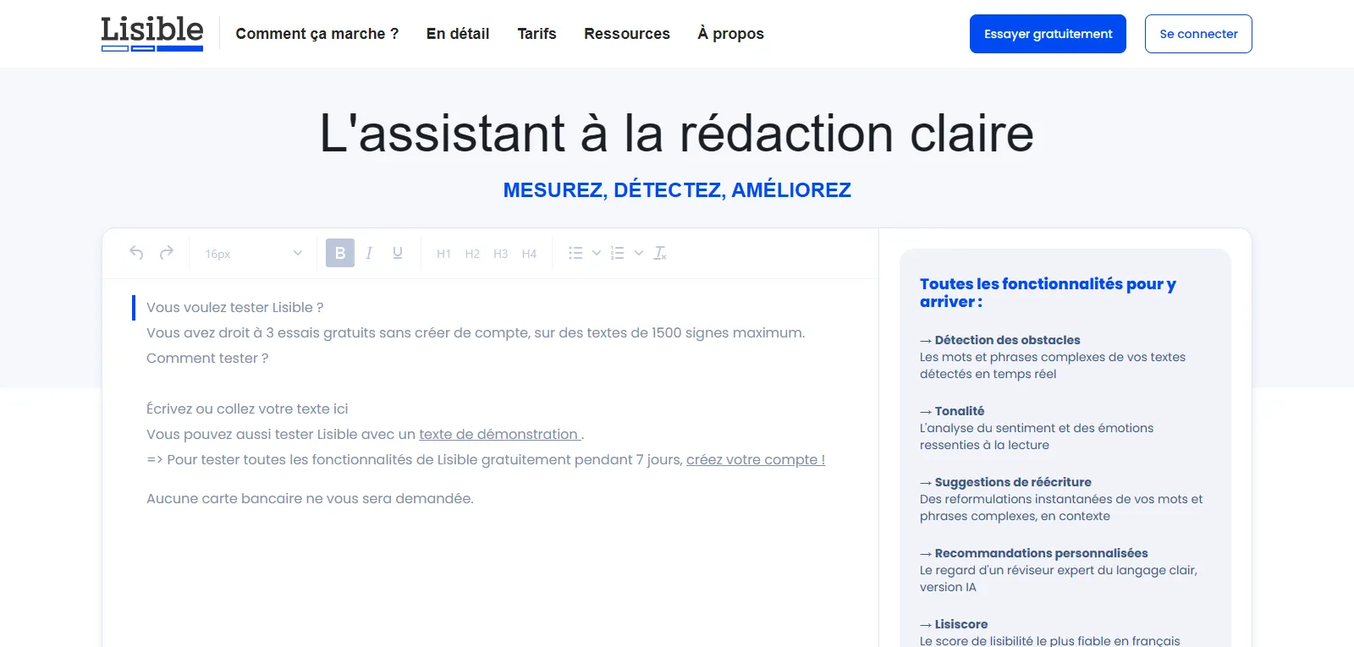The height and width of the screenshot is (647, 1354).
Task: Click Aucune carte bancaire ne vous sera demandée
Action: pos(310,498)
